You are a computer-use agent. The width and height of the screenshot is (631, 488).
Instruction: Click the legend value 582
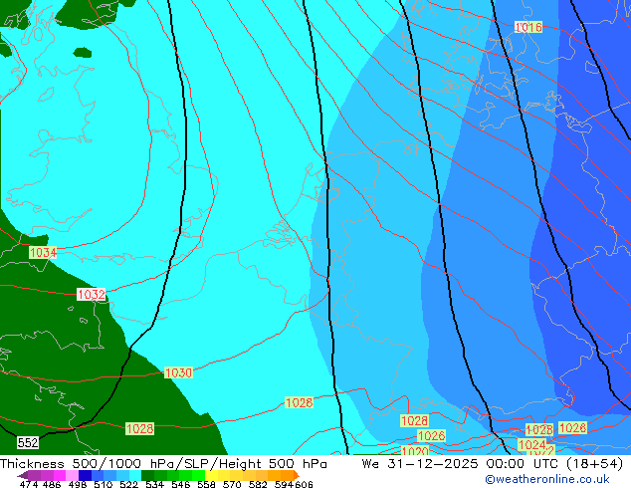click(258, 484)
